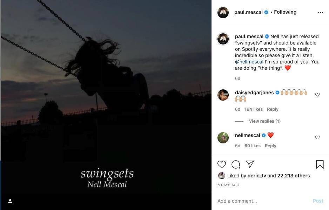Open the @nellmescal mention link

click(249, 62)
